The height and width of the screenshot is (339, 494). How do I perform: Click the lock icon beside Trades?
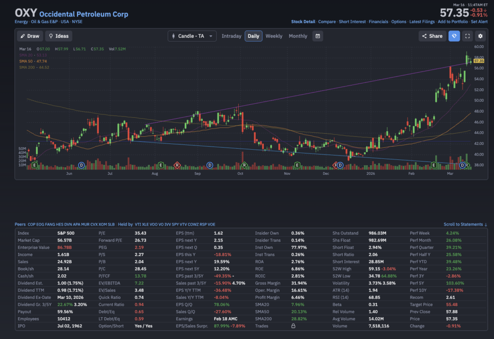pyautogui.click(x=293, y=326)
